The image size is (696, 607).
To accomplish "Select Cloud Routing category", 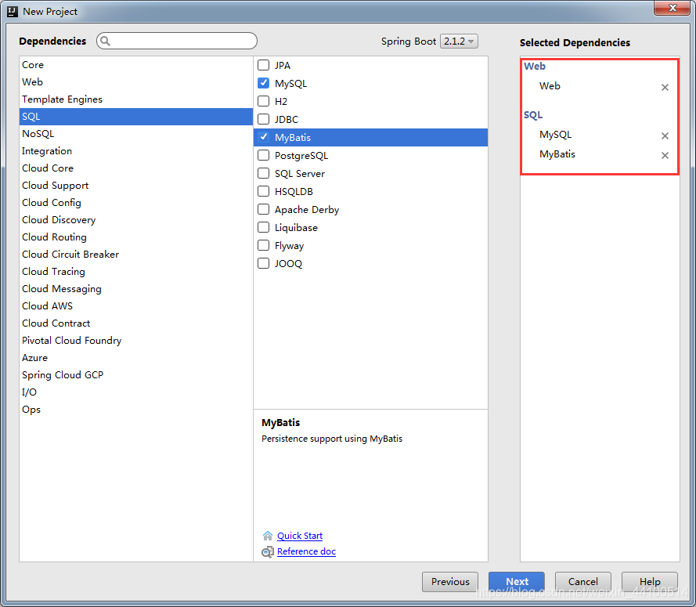I will [x=135, y=237].
